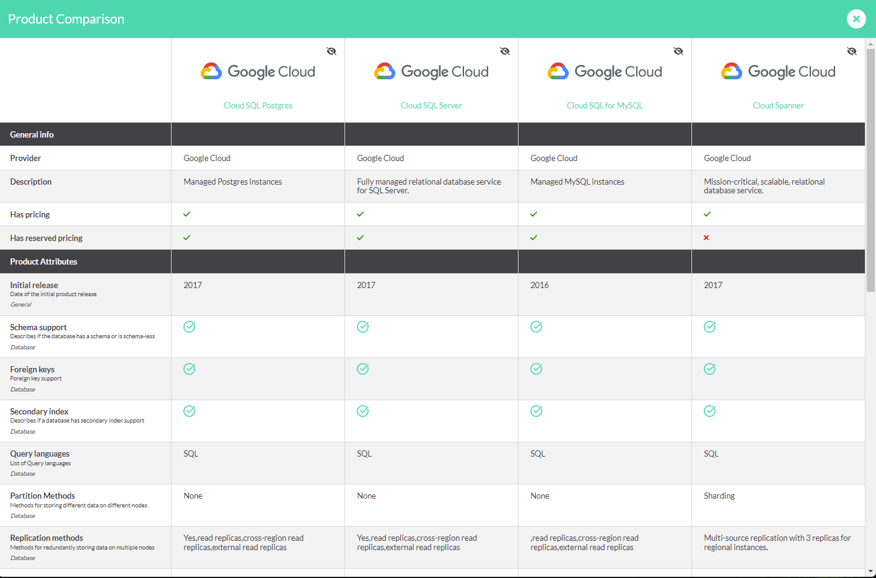This screenshot has width=876, height=578.
Task: Click the Schema support row label
Action: pos(38,327)
